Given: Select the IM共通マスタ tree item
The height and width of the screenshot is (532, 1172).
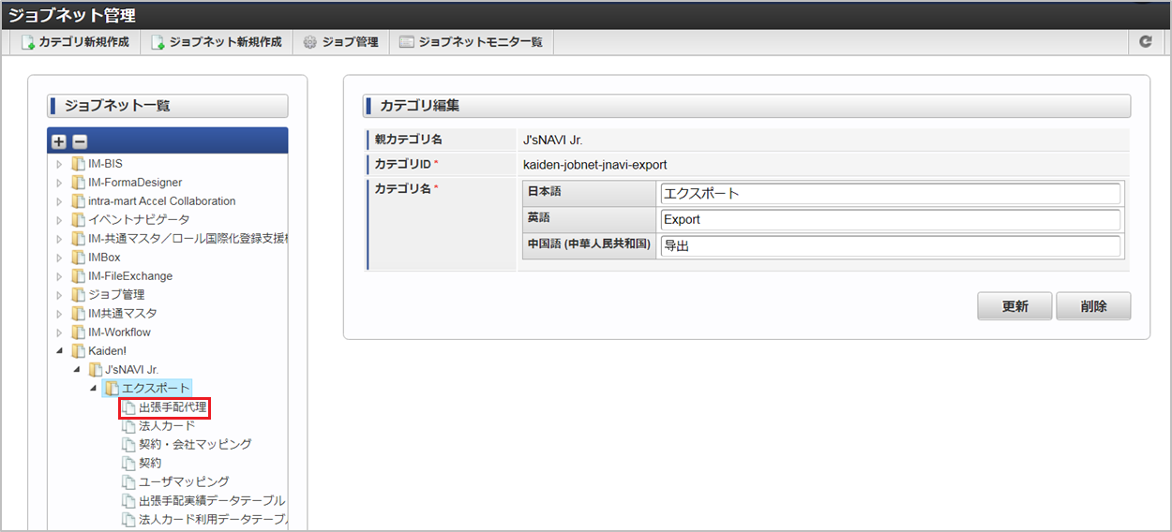Looking at the screenshot, I should coord(123,314).
